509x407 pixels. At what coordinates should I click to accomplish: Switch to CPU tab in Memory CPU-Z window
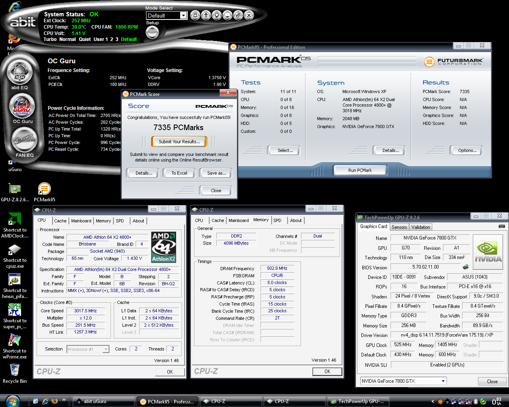tap(199, 220)
